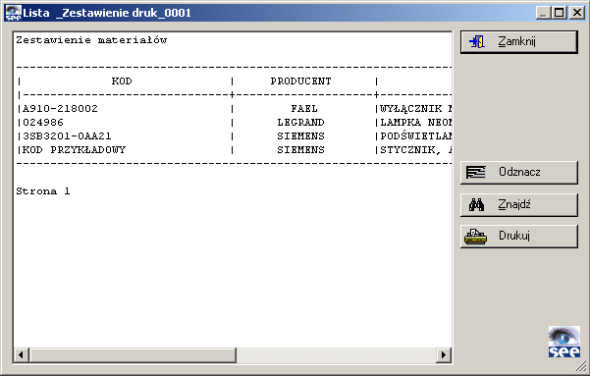The image size is (590, 376).
Task: Close the window with the X button
Action: pyautogui.click(x=577, y=13)
